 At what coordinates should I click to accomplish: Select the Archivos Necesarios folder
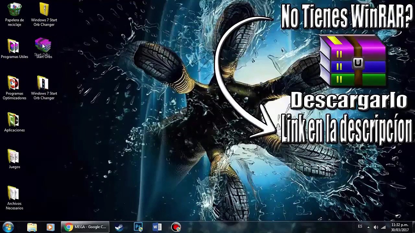coord(15,198)
